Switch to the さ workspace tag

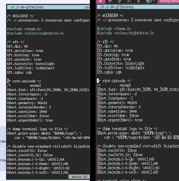coord(120,1)
